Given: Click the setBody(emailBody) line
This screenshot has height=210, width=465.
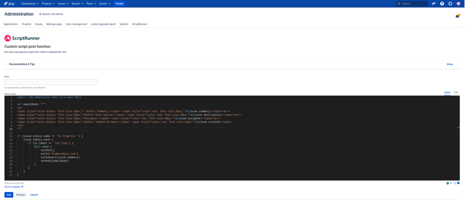Looking at the screenshot, I should (x=54, y=161).
